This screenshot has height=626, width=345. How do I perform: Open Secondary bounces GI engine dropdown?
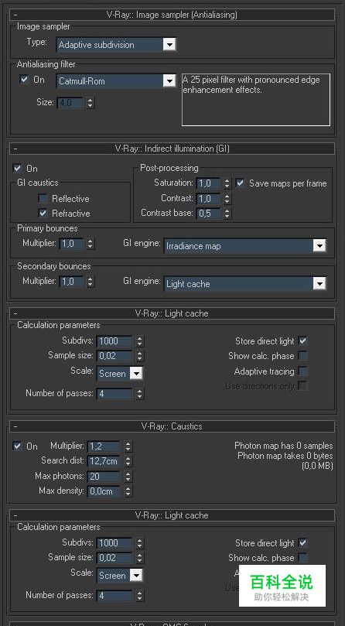click(245, 283)
